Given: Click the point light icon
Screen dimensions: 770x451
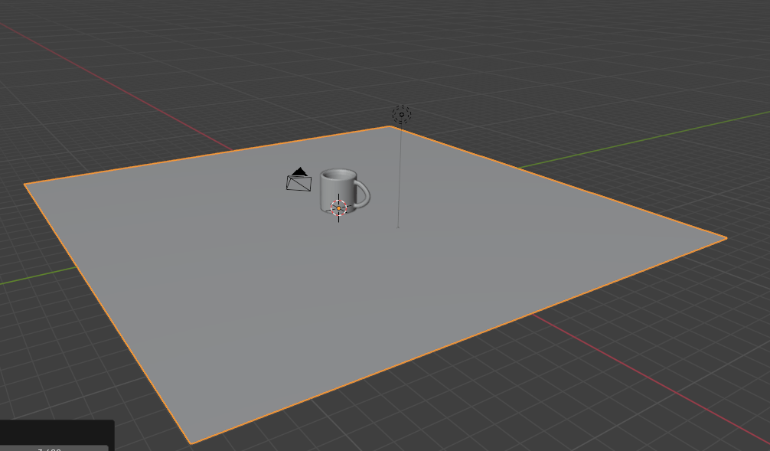Looking at the screenshot, I should pos(402,115).
